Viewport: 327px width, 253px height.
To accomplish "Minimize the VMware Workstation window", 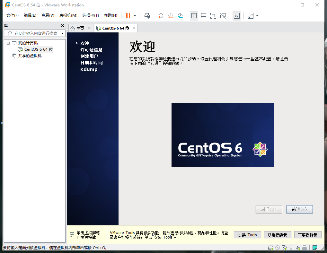I will (288, 5).
